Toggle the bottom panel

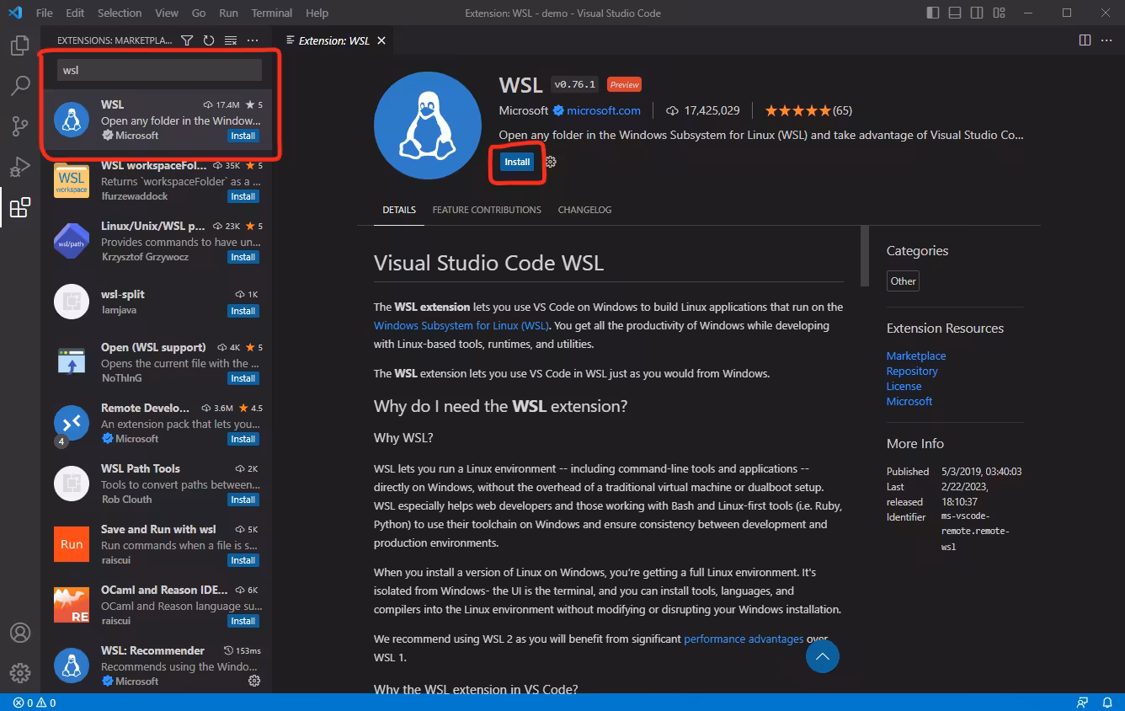pos(954,13)
